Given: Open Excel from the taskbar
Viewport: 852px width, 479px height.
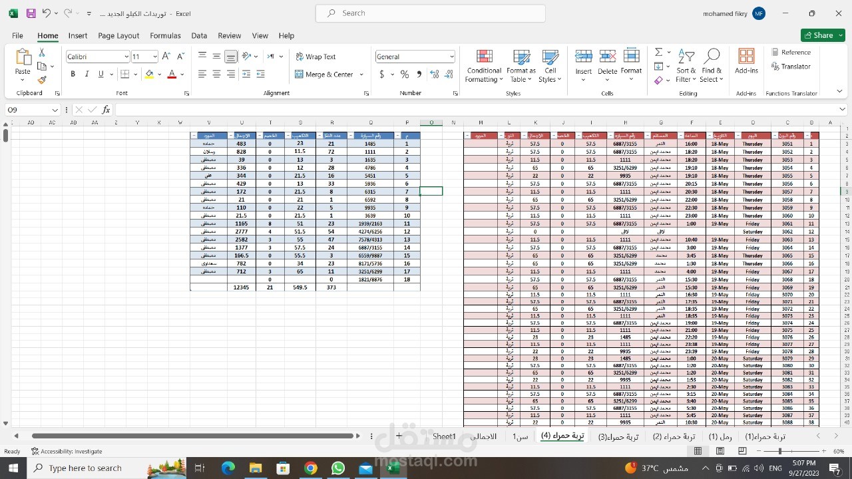Looking at the screenshot, I should click(x=393, y=468).
